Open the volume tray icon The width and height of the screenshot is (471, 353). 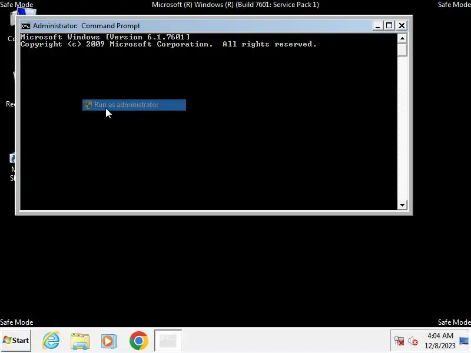(x=413, y=341)
